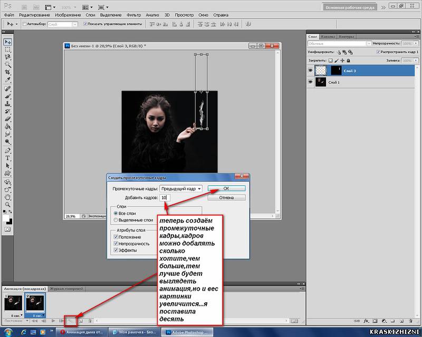422x337 pixels.
Task: Click foreground color swatch
Action: pyautogui.click(x=6, y=218)
